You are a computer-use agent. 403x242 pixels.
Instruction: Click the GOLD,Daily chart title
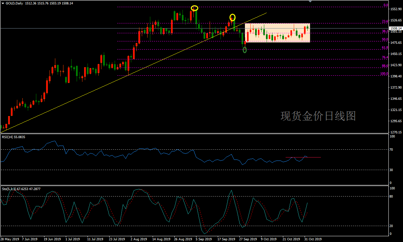point(14,3)
